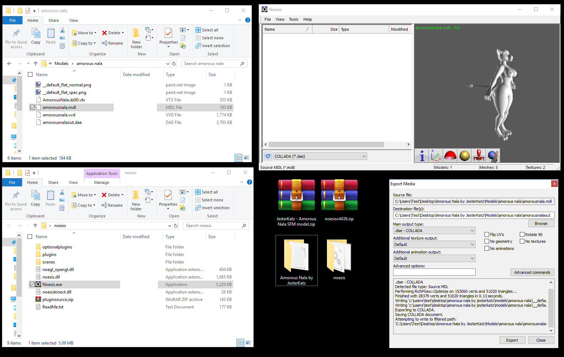Open Additional texture output dropdown
This screenshot has width=564, height=357.
pos(434,245)
